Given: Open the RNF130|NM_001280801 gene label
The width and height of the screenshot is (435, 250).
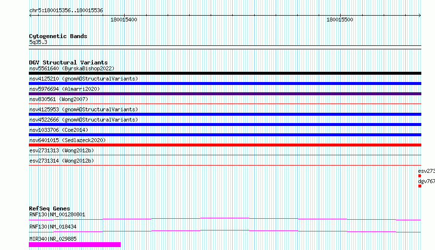Looking at the screenshot, I should pos(57,214).
